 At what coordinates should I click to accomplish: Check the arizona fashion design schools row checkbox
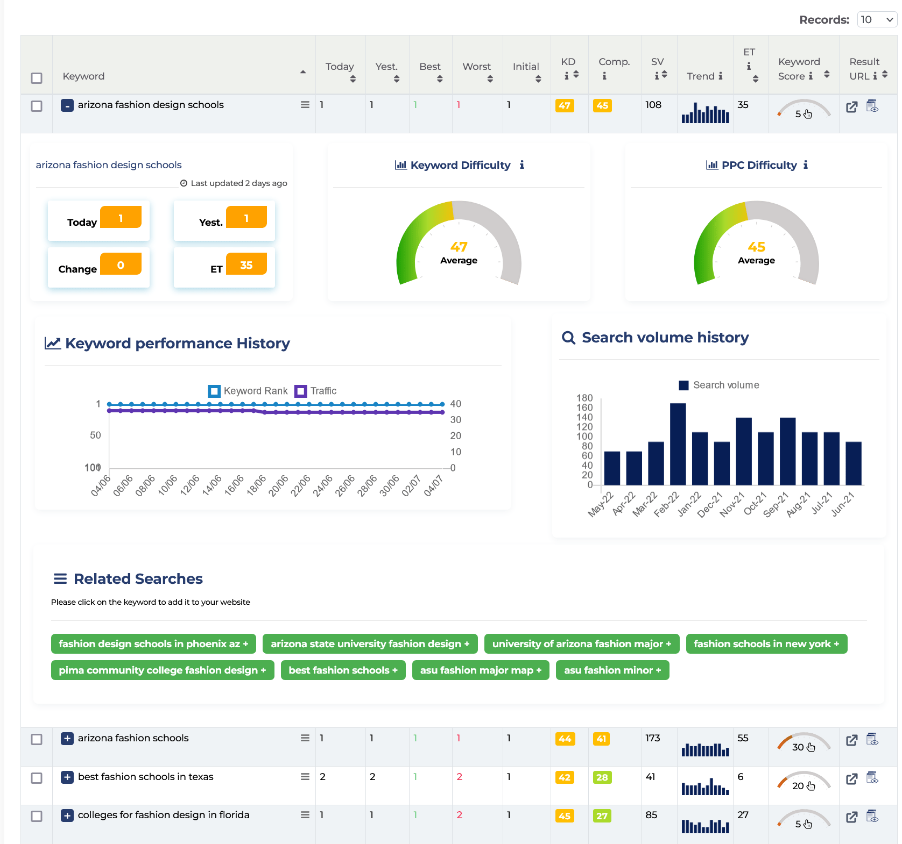pos(37,106)
